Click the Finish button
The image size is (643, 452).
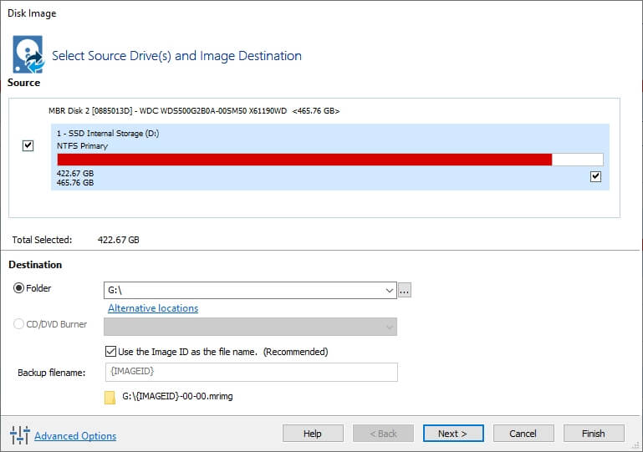coord(594,433)
